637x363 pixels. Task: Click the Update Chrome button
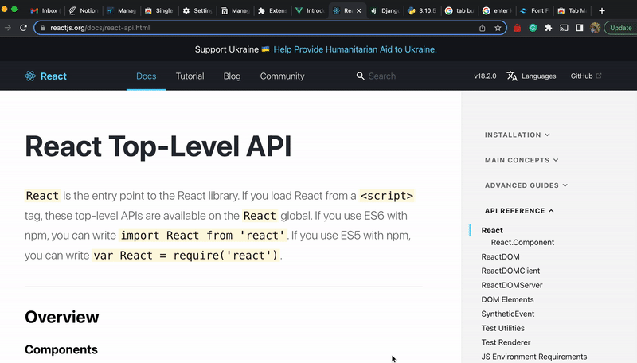[x=620, y=28]
